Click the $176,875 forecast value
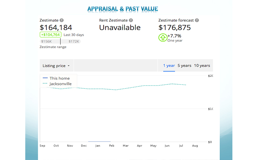Screen dimensions: 256x160 pyautogui.click(x=175, y=28)
